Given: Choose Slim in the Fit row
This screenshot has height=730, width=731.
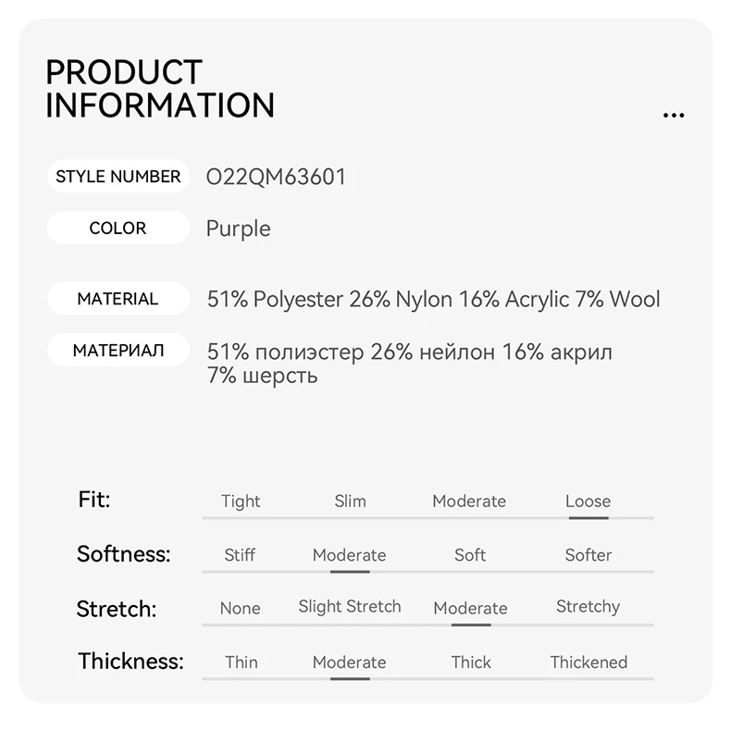Looking at the screenshot, I should [x=350, y=501].
